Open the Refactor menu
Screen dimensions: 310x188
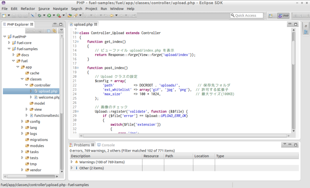pyautogui.click(x=28, y=9)
